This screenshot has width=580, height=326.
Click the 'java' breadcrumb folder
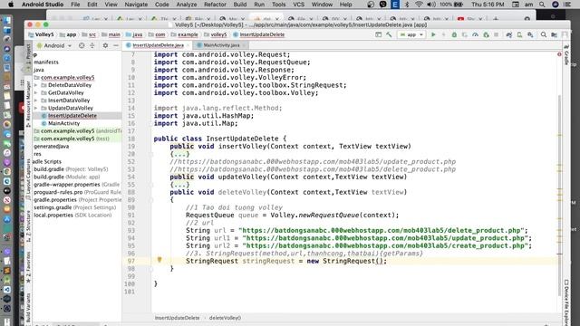[x=134, y=34]
